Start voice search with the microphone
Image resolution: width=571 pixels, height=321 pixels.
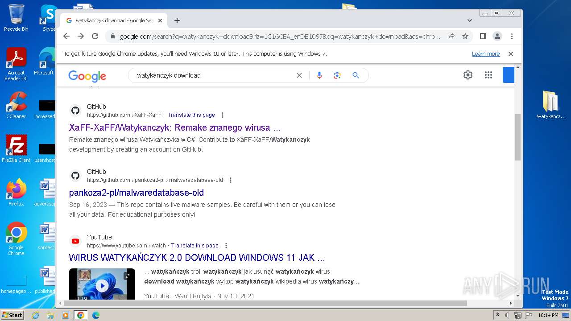point(319,75)
